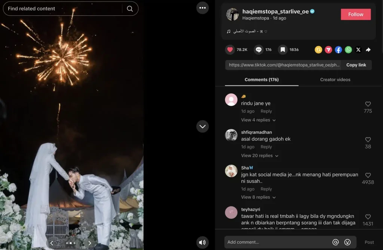This screenshot has height=250, width=383.
Task: Insert a mention with the @ icon
Action: pyautogui.click(x=335, y=242)
